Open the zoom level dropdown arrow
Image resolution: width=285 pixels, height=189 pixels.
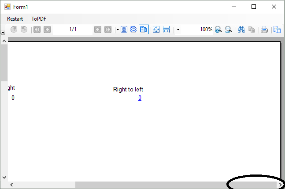tap(178, 29)
